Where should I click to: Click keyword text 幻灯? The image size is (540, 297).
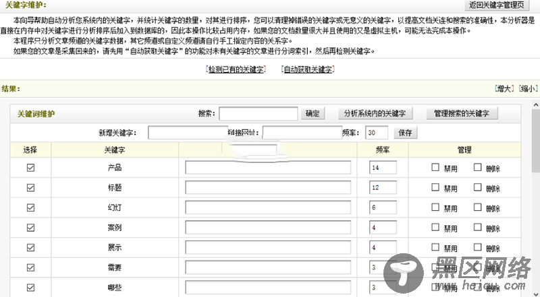[114, 207]
